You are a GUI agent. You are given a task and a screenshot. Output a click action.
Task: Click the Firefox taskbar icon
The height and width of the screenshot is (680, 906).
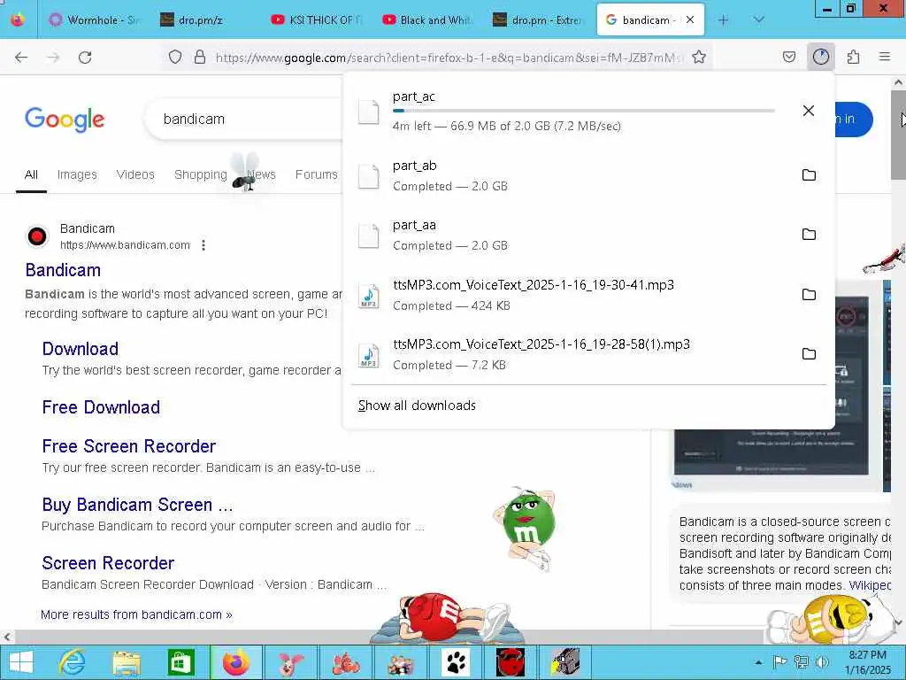[x=235, y=662]
